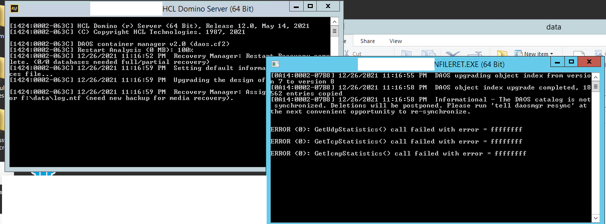Minimize the NFILERET.EXE console window
Viewport: 606px width, 224px height.
557,61
